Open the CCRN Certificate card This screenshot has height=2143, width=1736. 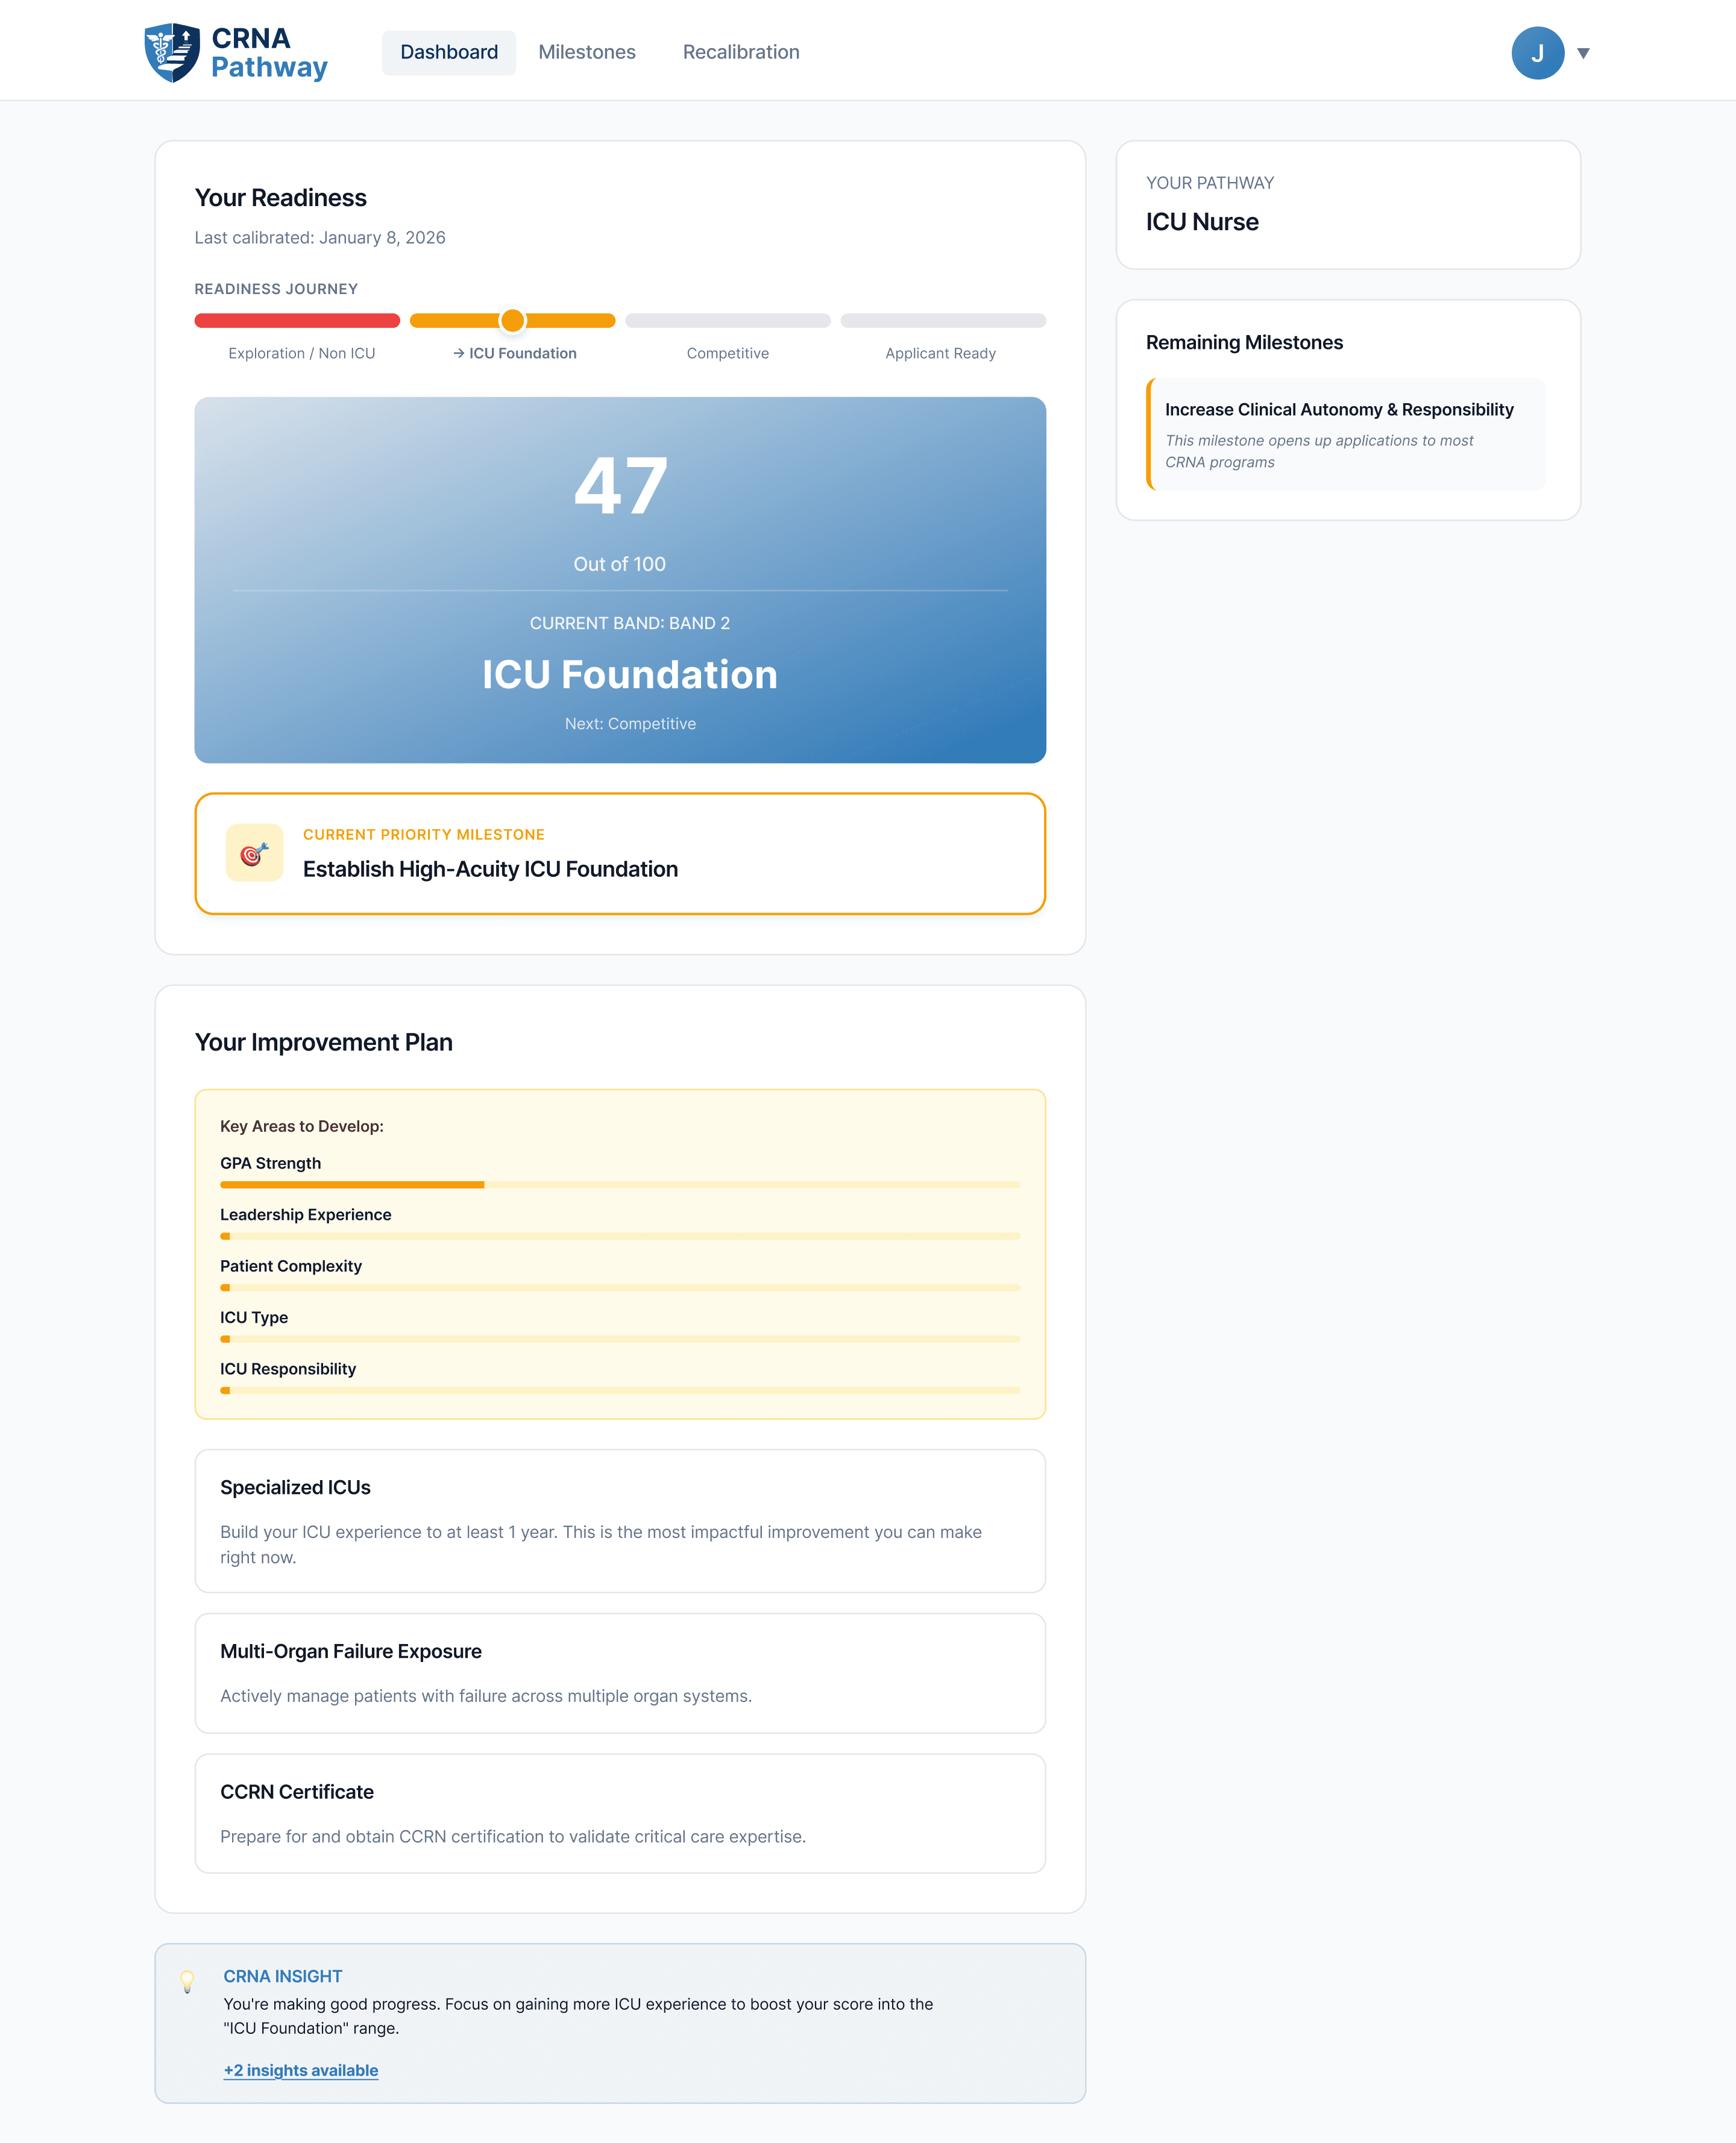620,1813
